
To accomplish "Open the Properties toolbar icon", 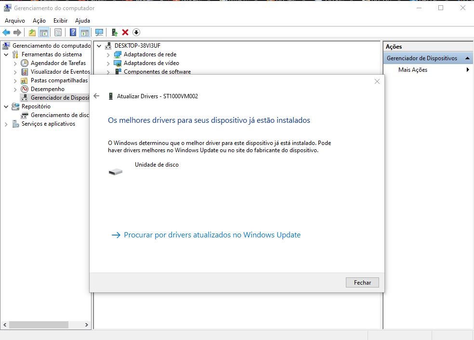I will coord(58,32).
